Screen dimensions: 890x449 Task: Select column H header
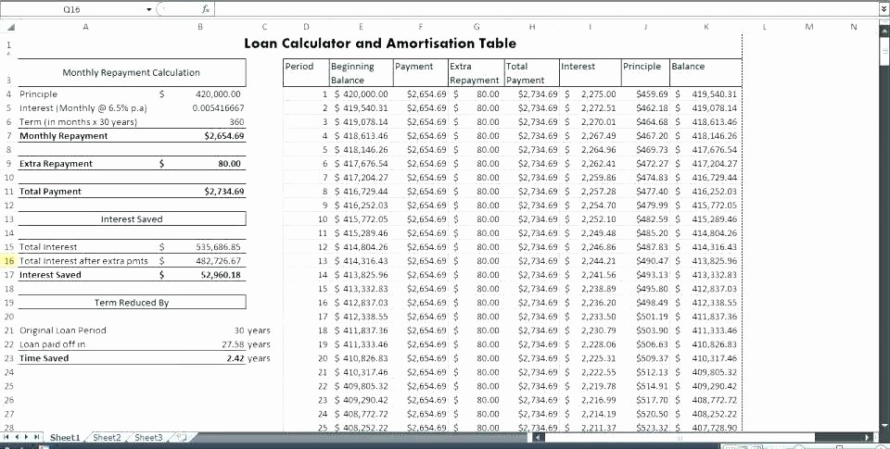(x=532, y=27)
